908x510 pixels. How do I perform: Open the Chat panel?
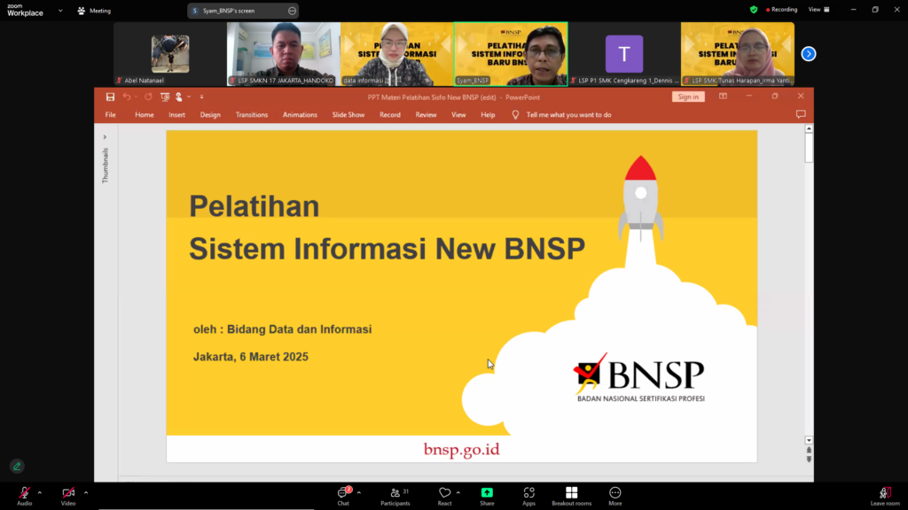[x=343, y=493]
